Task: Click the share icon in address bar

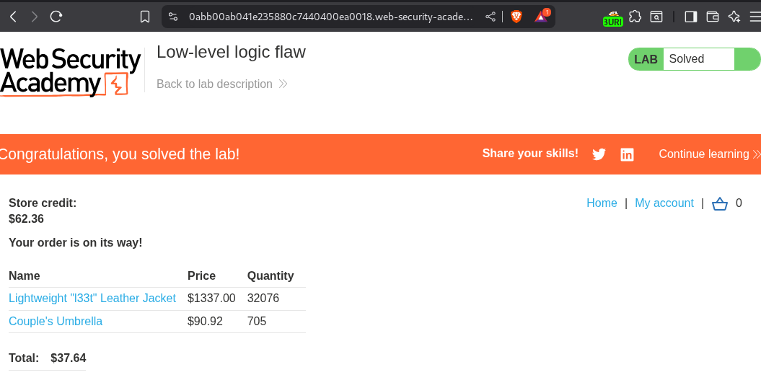Action: [x=491, y=16]
